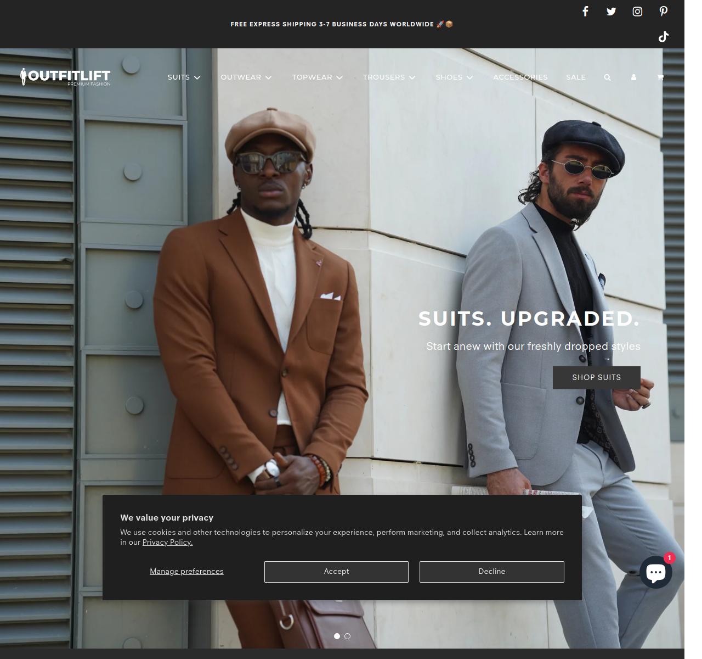Image resolution: width=702 pixels, height=659 pixels.
Task: Switch to the second slideshow dot
Action: pyautogui.click(x=347, y=636)
